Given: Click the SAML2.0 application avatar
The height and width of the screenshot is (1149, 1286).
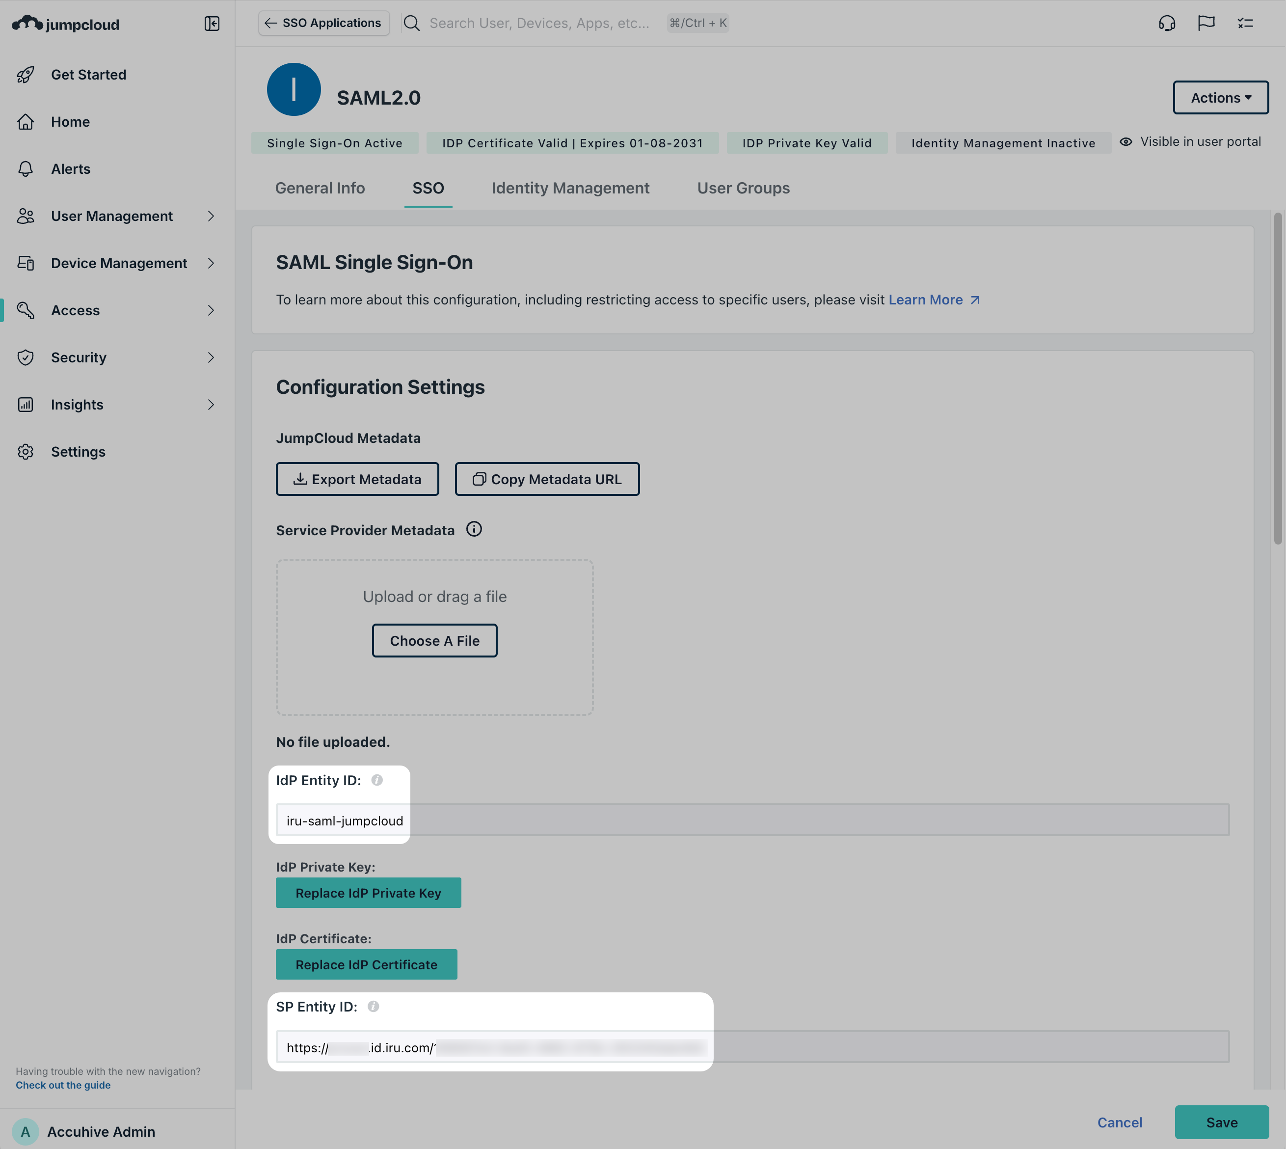Looking at the screenshot, I should pyautogui.click(x=294, y=90).
